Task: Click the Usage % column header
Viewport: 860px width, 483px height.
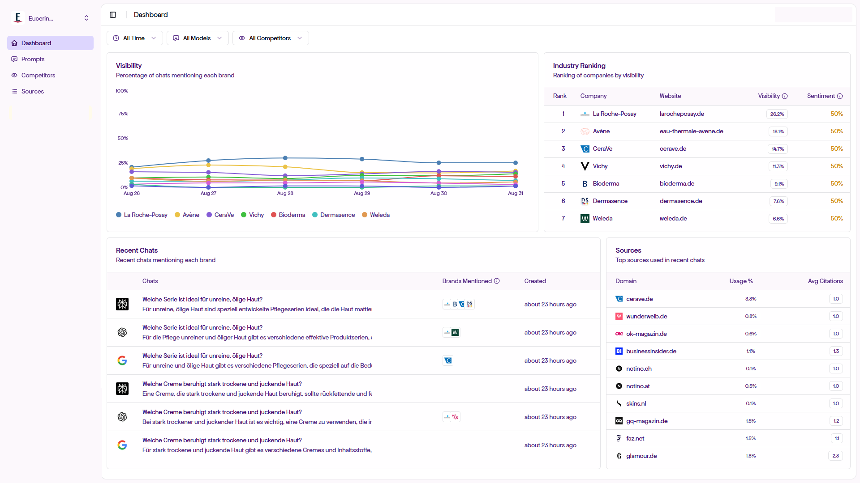Action: 741,281
